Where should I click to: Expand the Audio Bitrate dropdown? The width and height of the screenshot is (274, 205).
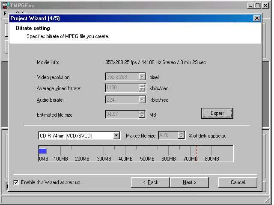pyautogui.click(x=142, y=100)
